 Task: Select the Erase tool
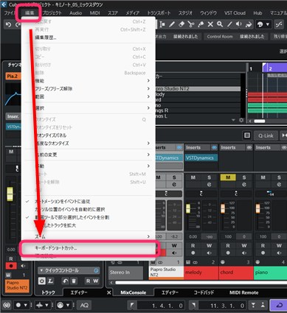(181, 24)
